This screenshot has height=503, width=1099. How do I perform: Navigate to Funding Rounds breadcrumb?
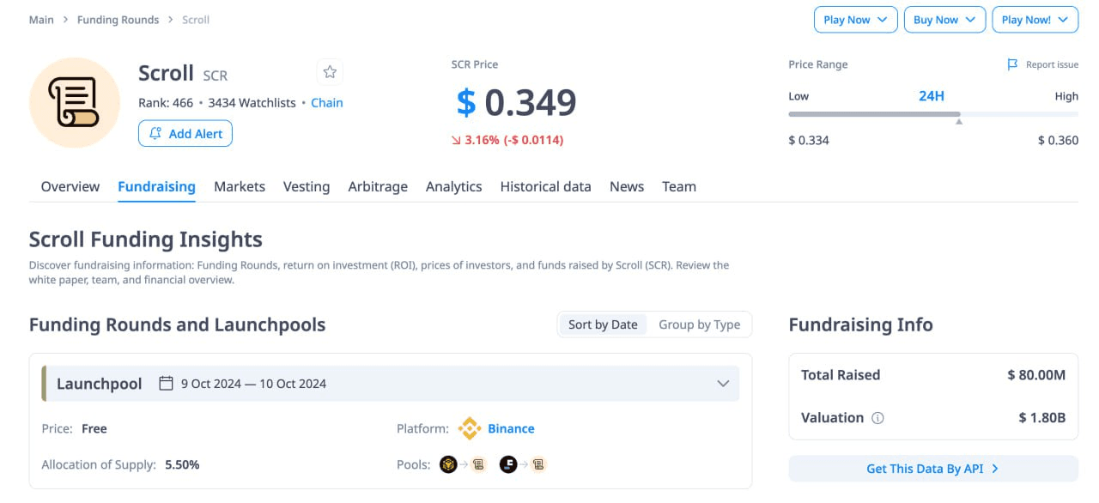tap(118, 20)
